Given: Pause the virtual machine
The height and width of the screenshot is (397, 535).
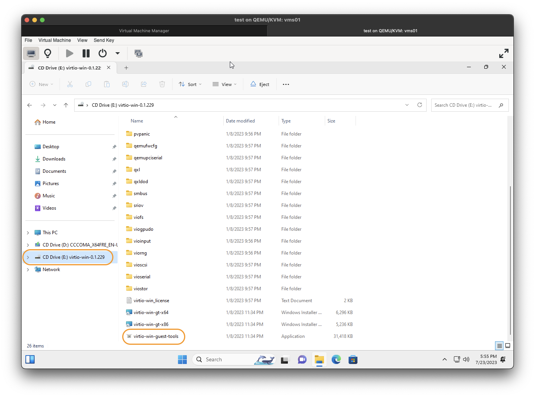Looking at the screenshot, I should [x=86, y=53].
